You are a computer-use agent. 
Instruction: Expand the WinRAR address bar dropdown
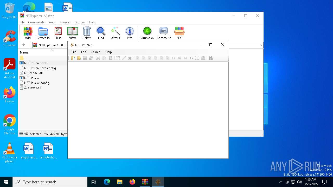[261, 45]
